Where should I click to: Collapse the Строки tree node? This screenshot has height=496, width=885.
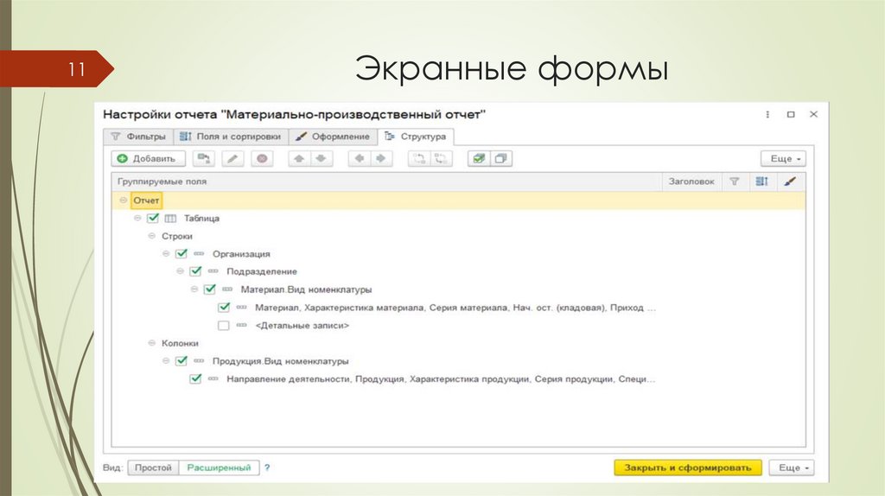151,236
